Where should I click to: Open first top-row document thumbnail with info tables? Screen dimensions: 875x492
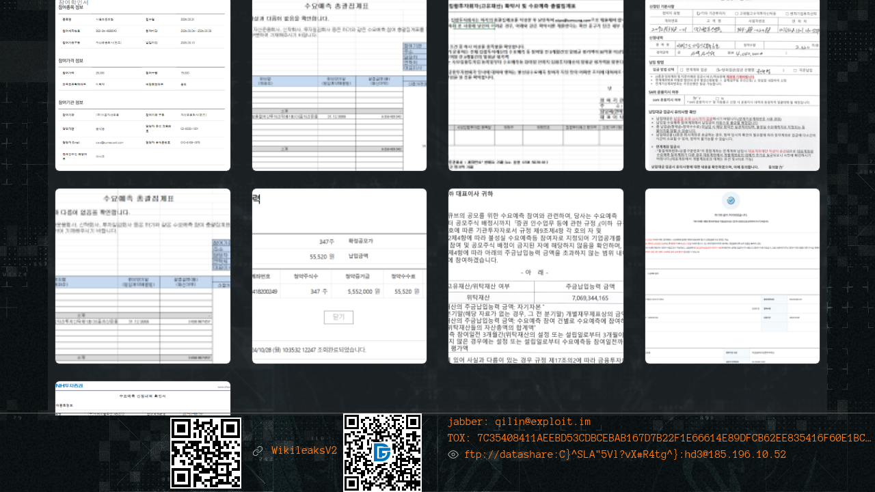click(x=143, y=85)
